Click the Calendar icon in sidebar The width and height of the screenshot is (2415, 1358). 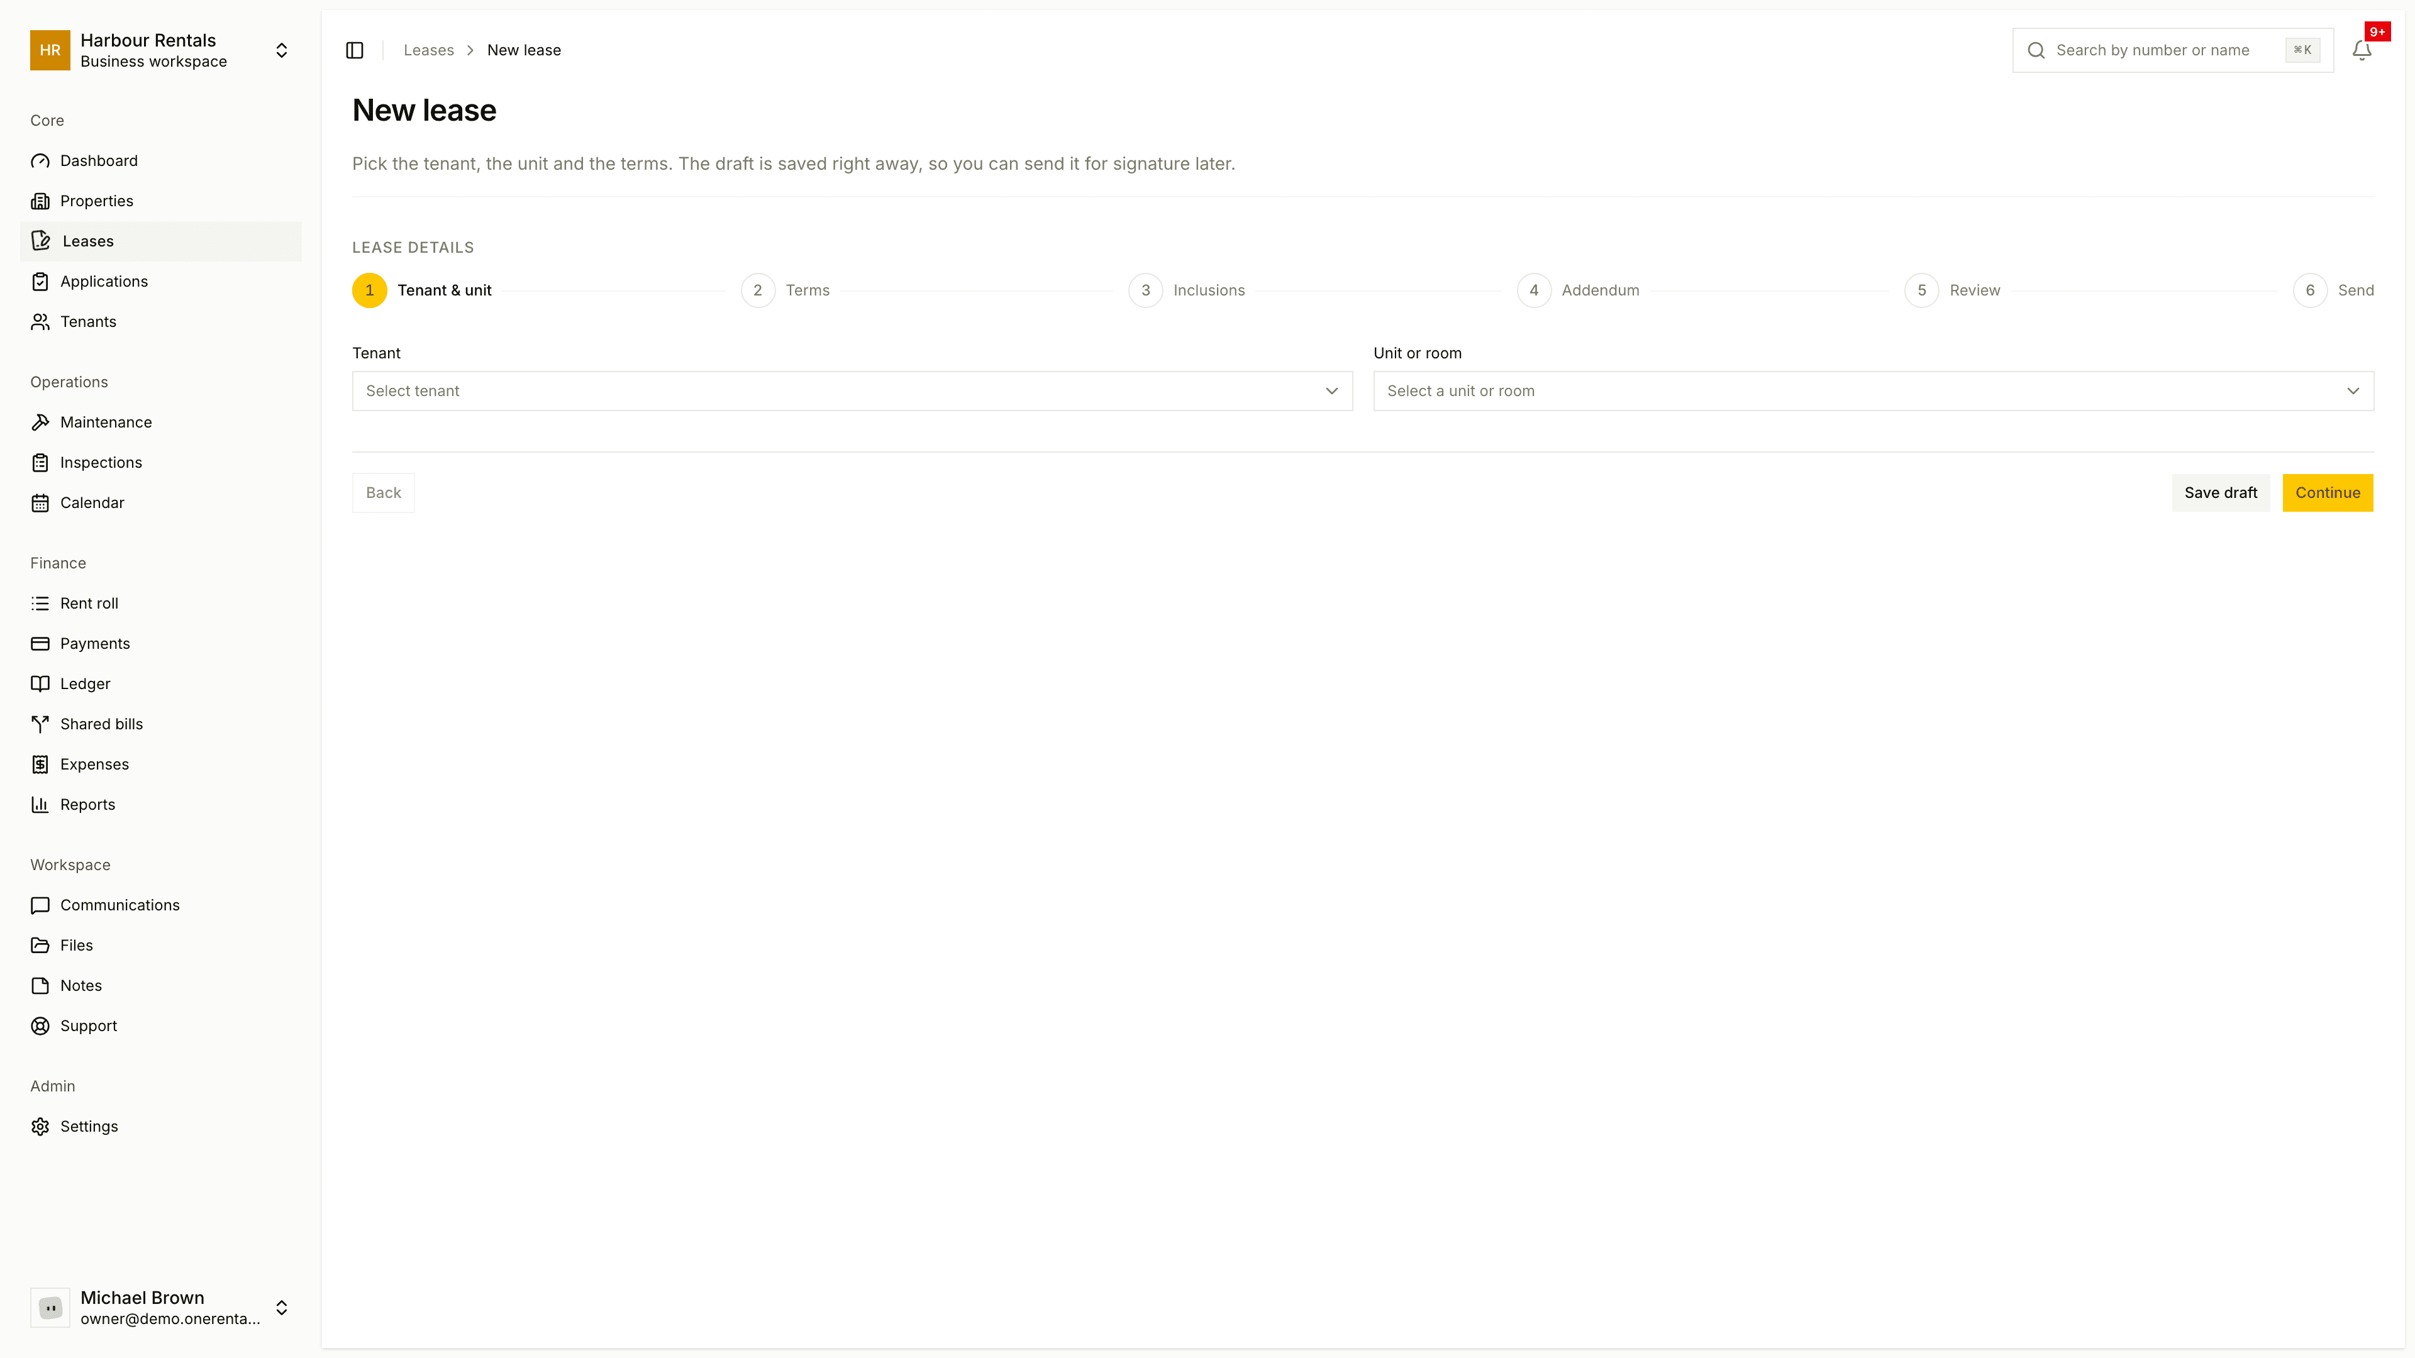point(40,503)
